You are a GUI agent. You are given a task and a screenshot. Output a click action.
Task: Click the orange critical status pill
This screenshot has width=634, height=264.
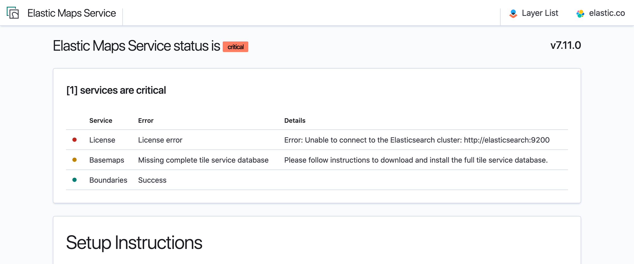235,47
